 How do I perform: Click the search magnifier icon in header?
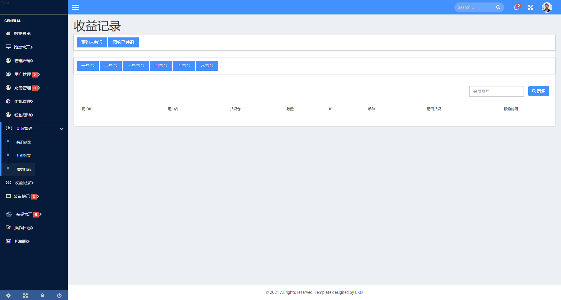coord(498,7)
